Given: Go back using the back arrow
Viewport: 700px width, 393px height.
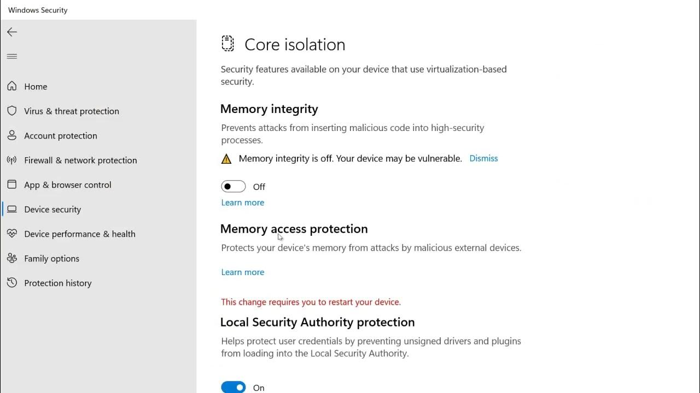Looking at the screenshot, I should click(12, 32).
